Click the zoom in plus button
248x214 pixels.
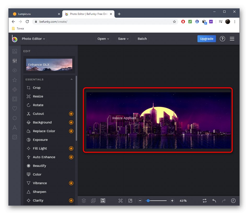click(x=172, y=201)
